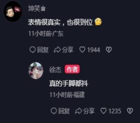Click the crown badge beside 坤笑

43,9
